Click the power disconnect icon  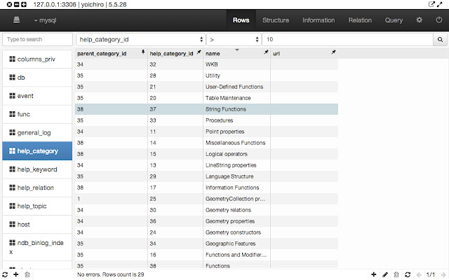click(438, 20)
